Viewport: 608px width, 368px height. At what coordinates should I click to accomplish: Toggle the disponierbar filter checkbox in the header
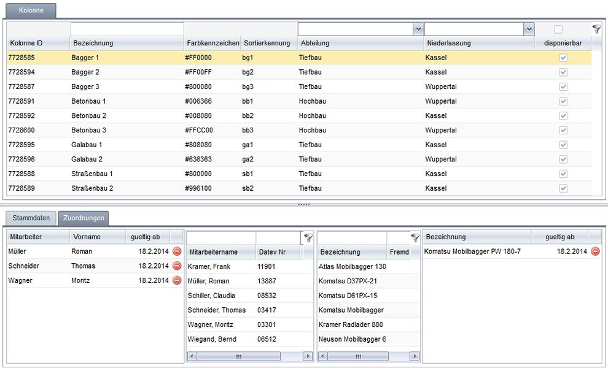click(x=558, y=29)
